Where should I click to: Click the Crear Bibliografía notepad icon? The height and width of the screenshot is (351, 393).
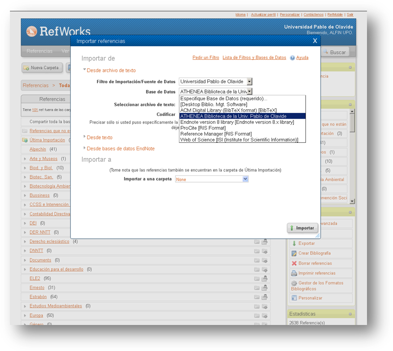click(x=294, y=254)
